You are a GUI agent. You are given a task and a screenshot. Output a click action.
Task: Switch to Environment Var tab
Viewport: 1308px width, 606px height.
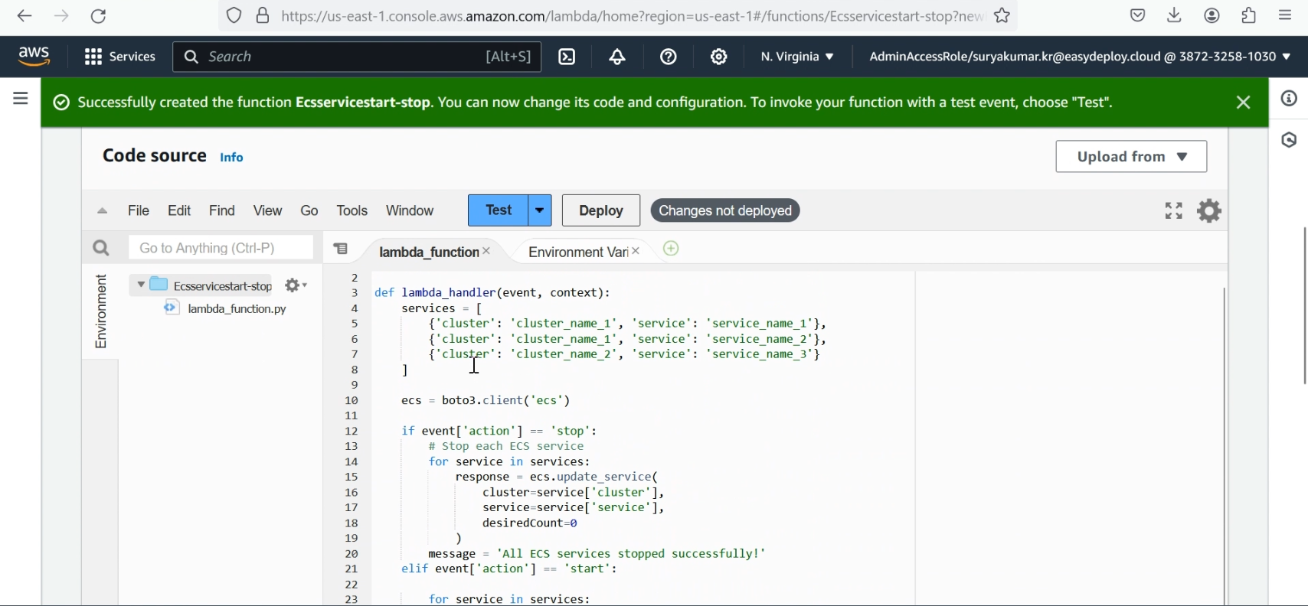click(577, 252)
